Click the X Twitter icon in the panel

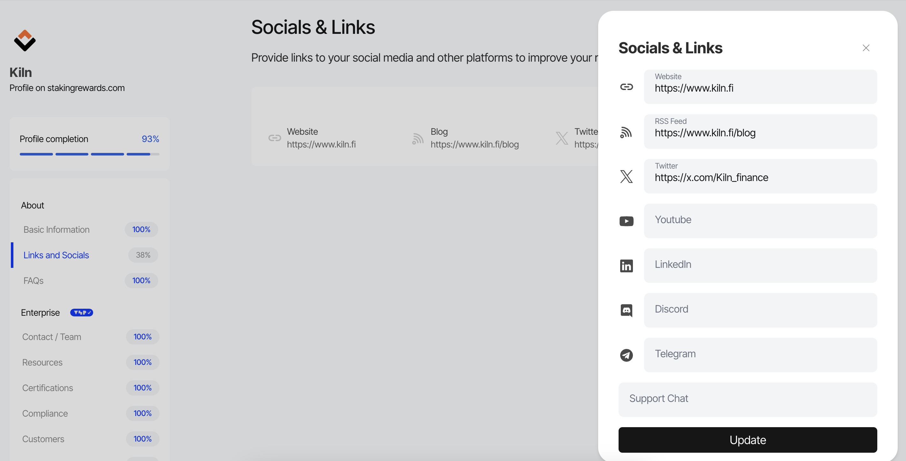tap(627, 176)
